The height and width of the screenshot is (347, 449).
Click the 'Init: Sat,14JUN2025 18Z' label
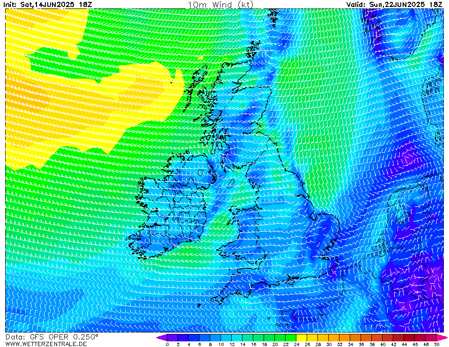pyautogui.click(x=48, y=4)
